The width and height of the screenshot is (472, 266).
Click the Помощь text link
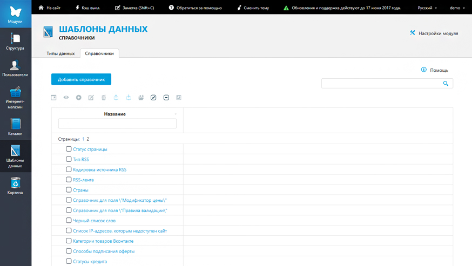click(439, 70)
